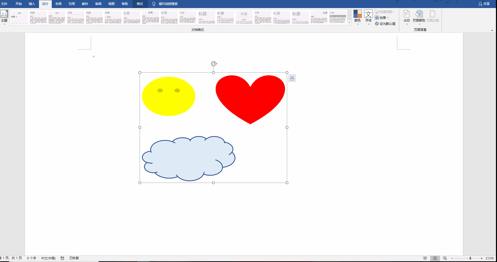Open the 页面颜色 page color picker
This screenshot has height=262, width=497.
pyautogui.click(x=419, y=17)
